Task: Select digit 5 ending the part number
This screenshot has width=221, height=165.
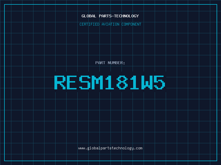Action: 159,82
